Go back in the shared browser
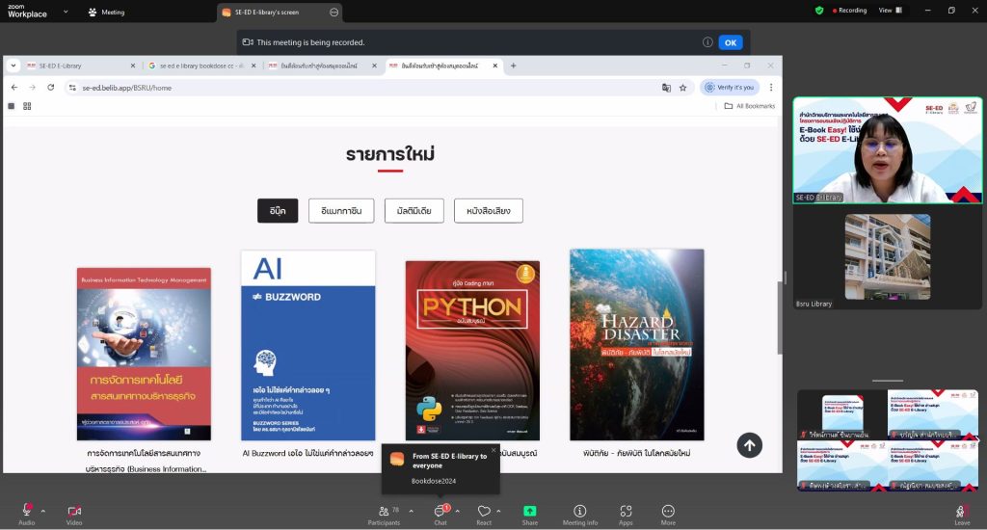This screenshot has width=987, height=530. [14, 88]
